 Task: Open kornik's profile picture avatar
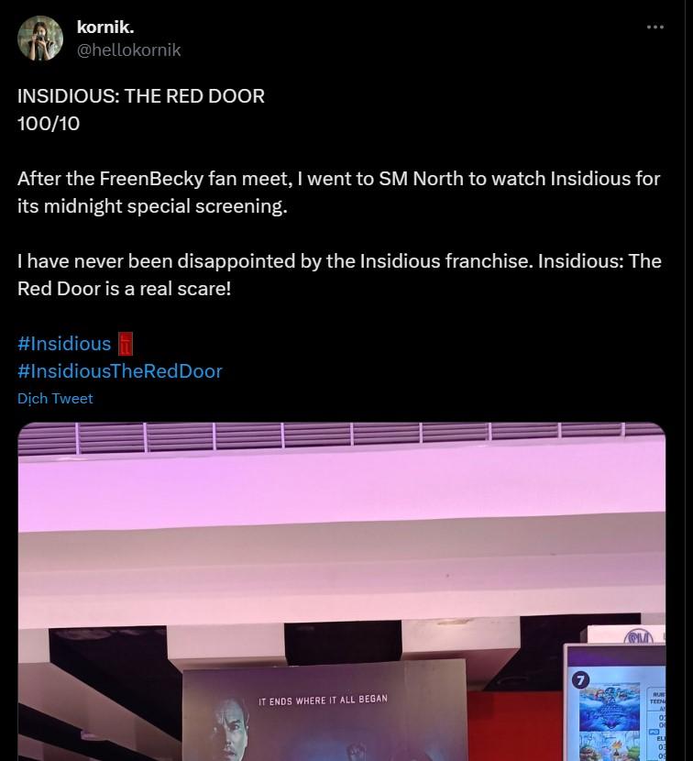40,39
